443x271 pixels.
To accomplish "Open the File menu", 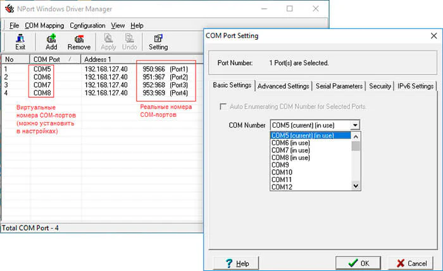I will [x=14, y=26].
